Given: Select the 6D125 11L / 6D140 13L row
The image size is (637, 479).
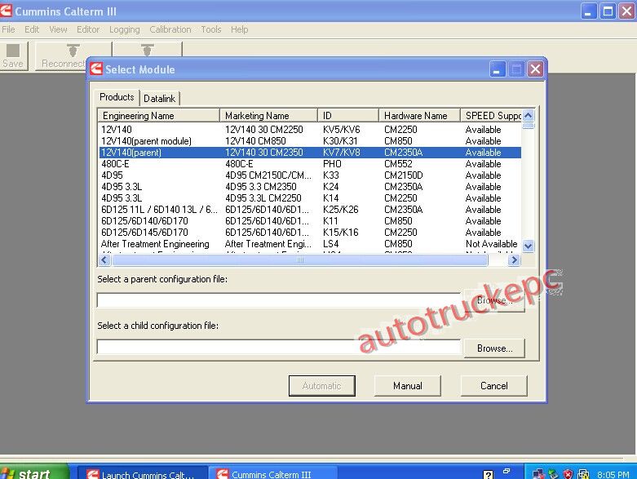Looking at the screenshot, I should tap(310, 209).
